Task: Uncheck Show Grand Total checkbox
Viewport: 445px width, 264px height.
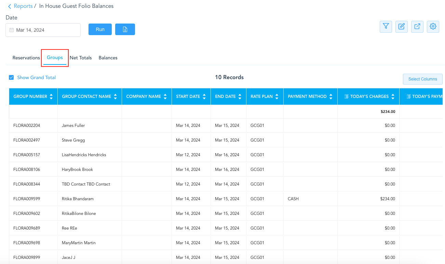Action: pos(11,77)
